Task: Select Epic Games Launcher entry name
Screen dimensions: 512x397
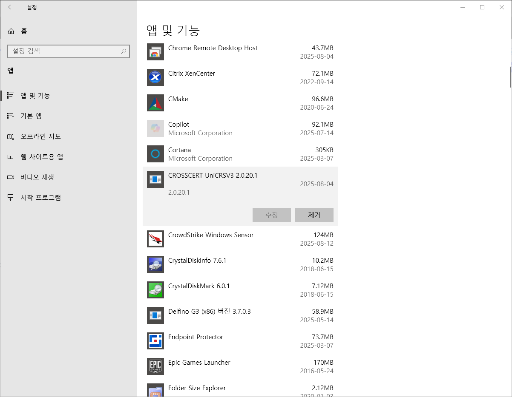Action: tap(199, 363)
